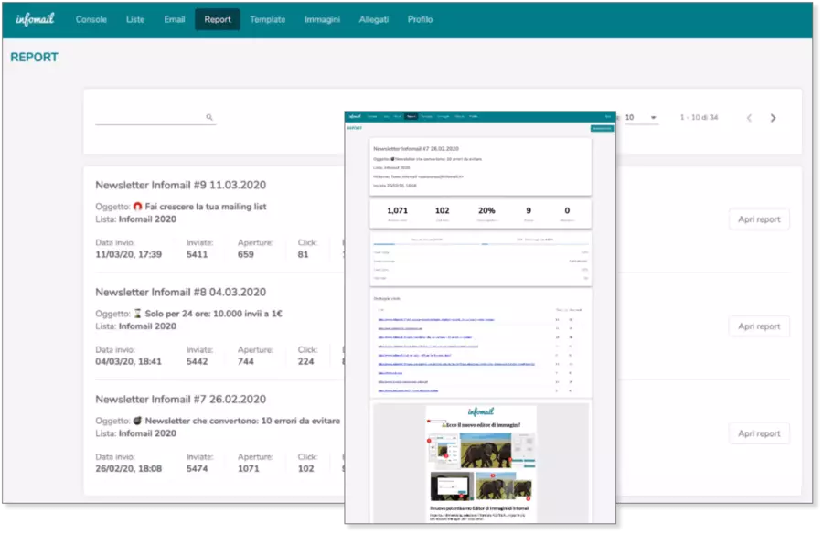The image size is (823, 534).
Task: Click send date 04/03/20, 18:41
Action: point(129,361)
